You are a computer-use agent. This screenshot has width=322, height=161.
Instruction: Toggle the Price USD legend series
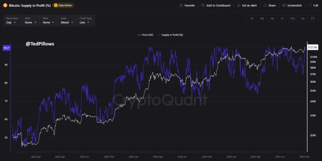tap(145, 35)
